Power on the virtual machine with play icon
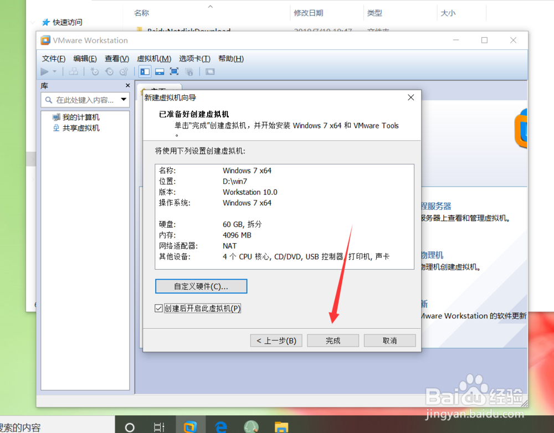This screenshot has height=433, width=554. coord(44,71)
